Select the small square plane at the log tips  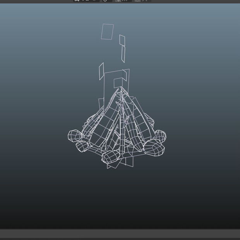click(x=118, y=83)
